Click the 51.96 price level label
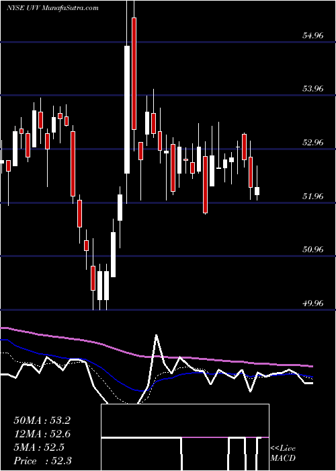The image size is (336, 471). [x=312, y=196]
